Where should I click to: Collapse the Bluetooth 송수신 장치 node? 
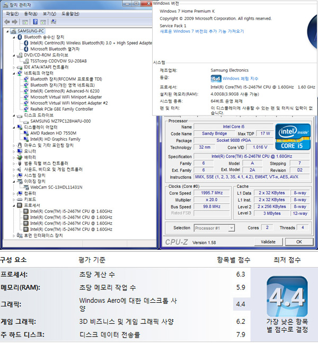point(14,37)
